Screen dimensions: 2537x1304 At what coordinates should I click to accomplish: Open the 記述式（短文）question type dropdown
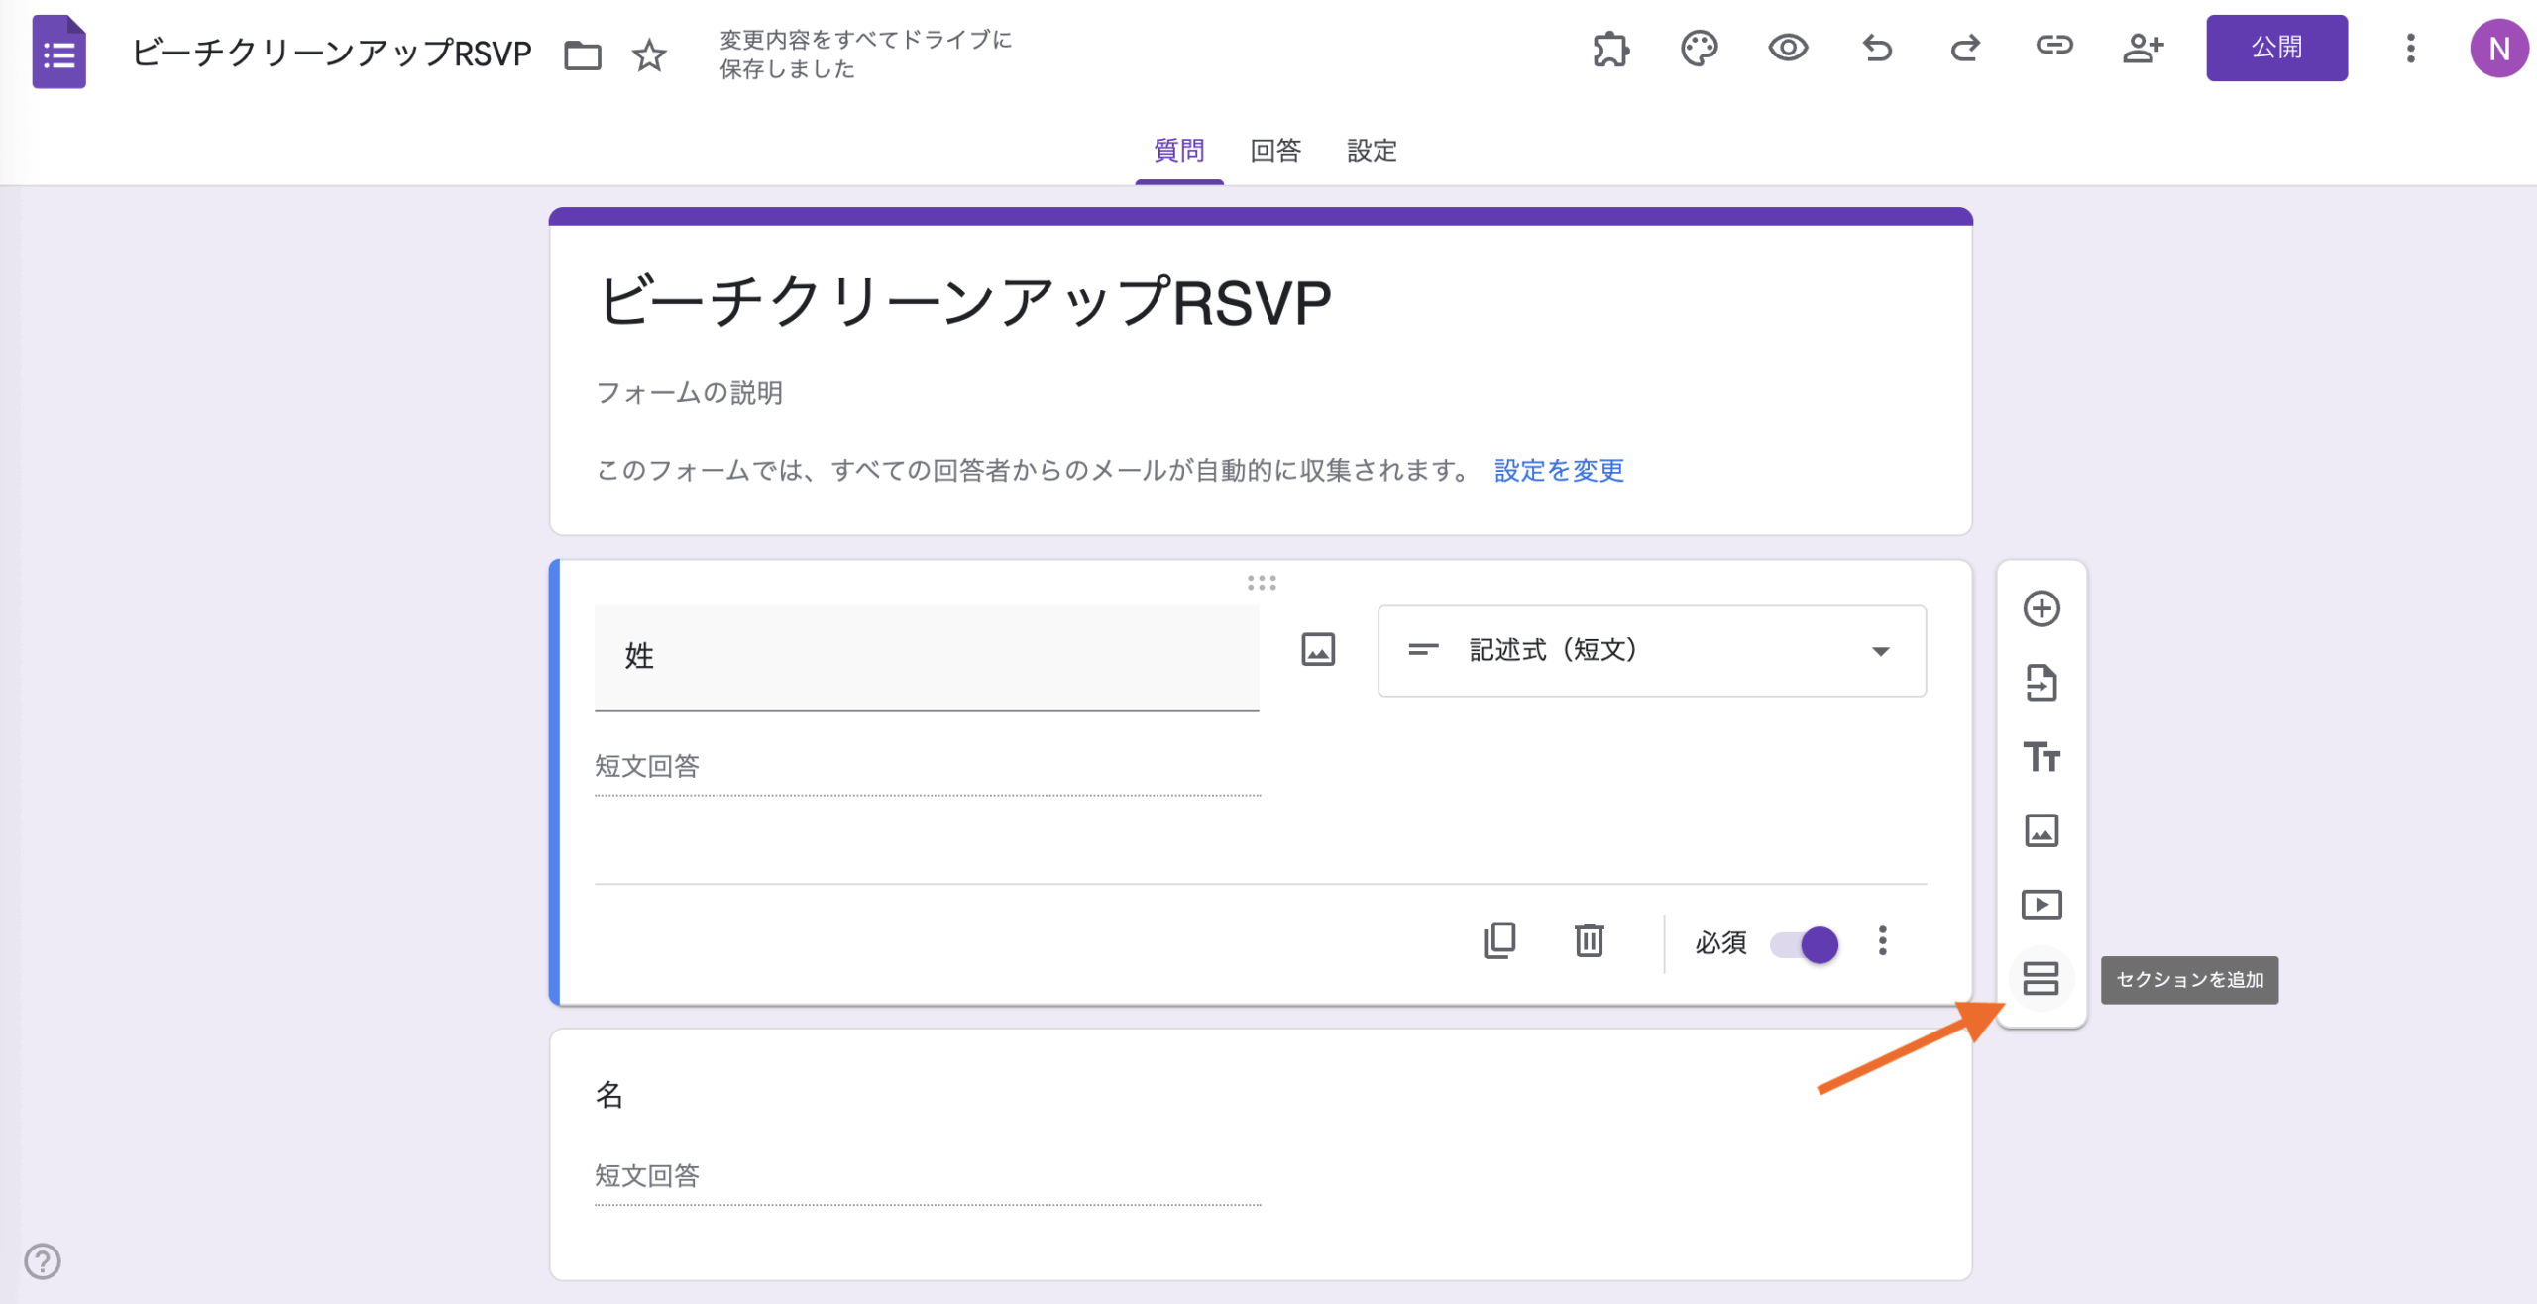pyautogui.click(x=1651, y=651)
